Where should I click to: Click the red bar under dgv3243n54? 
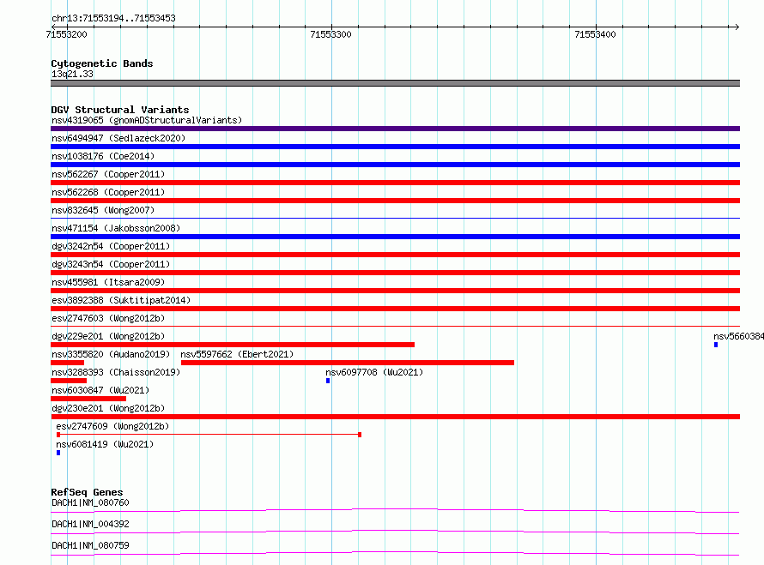[x=395, y=273]
